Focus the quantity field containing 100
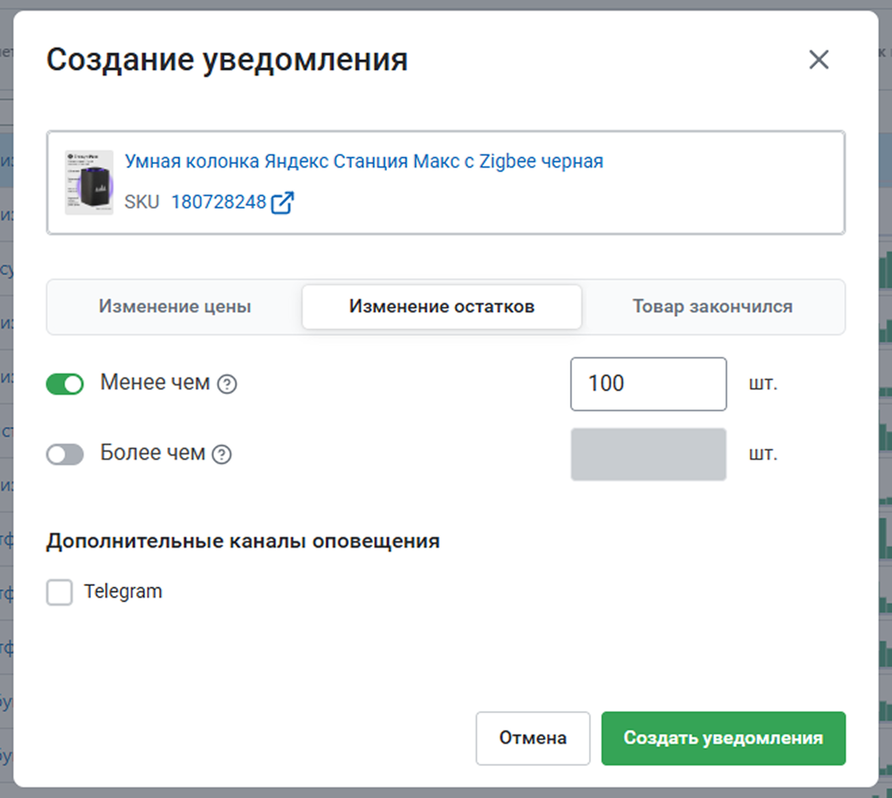892x798 pixels. point(648,384)
